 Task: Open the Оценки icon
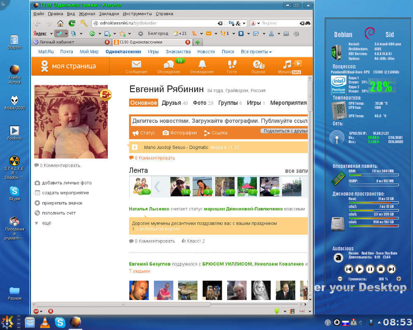coord(259,66)
